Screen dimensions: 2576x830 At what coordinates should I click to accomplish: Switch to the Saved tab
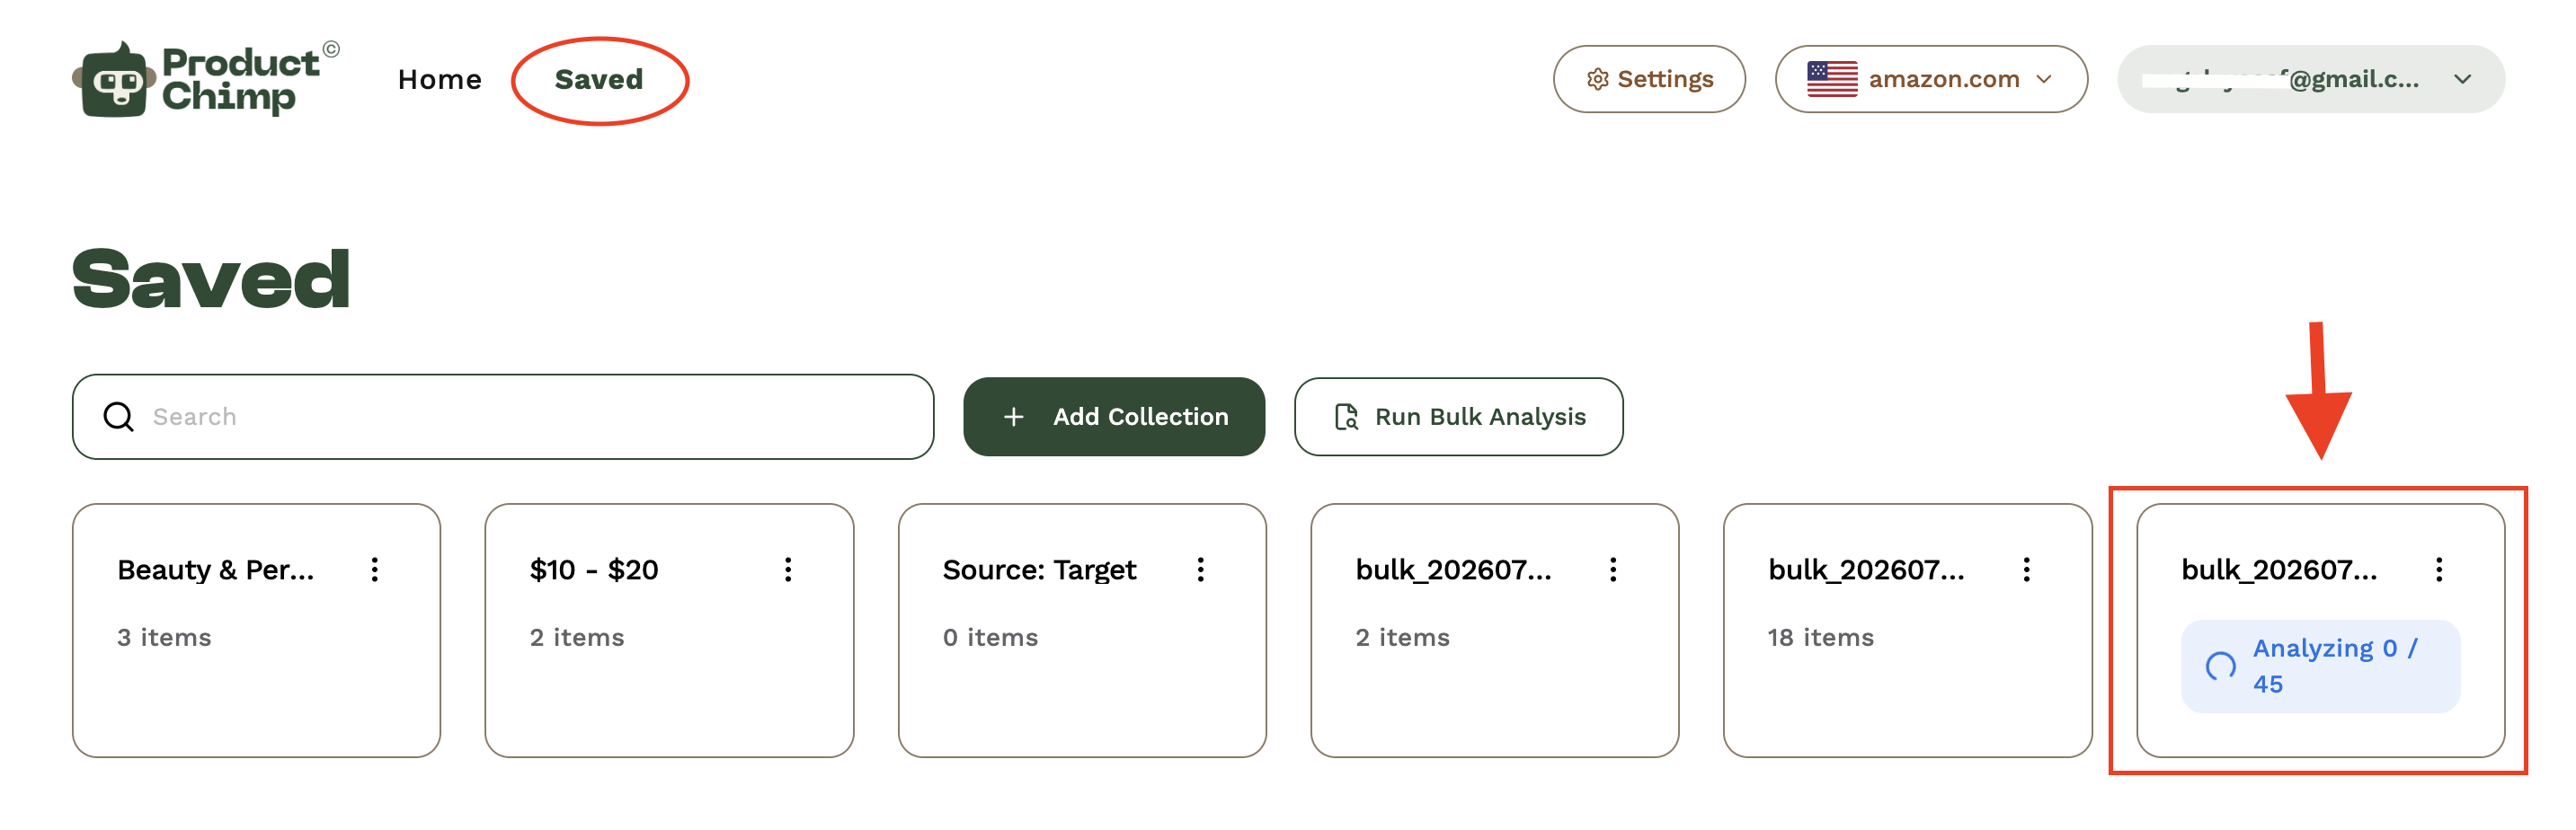pos(599,79)
